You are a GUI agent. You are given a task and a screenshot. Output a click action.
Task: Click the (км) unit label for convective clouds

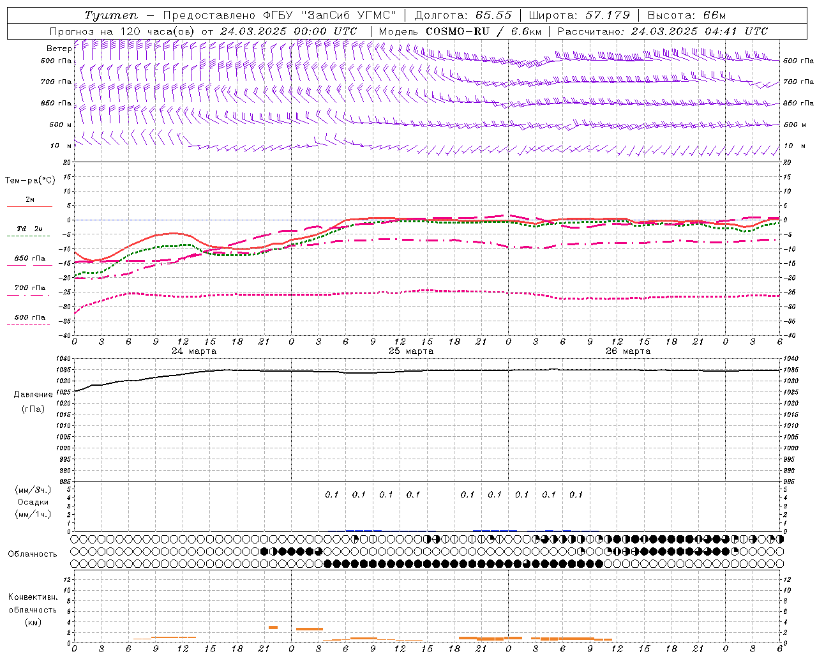33,622
